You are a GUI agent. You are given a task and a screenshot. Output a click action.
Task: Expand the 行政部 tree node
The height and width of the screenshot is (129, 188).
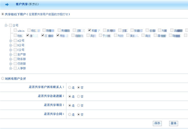tap(11, 64)
